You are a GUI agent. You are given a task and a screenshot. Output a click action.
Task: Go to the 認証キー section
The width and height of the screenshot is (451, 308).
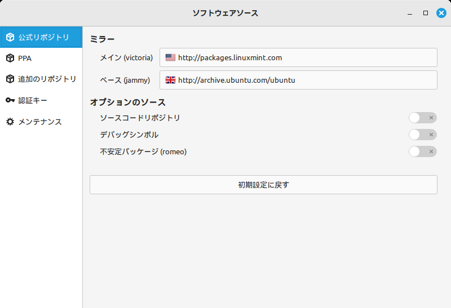pos(41,100)
